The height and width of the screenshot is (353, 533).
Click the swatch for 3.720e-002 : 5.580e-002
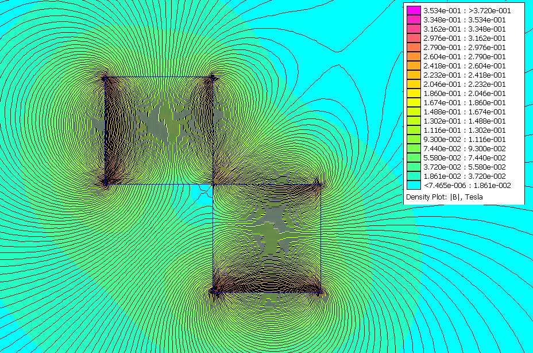tap(414, 167)
